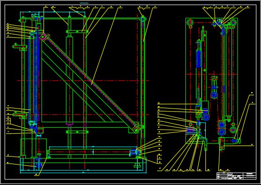Click the vertical cylinder in the main frame

point(70,81)
